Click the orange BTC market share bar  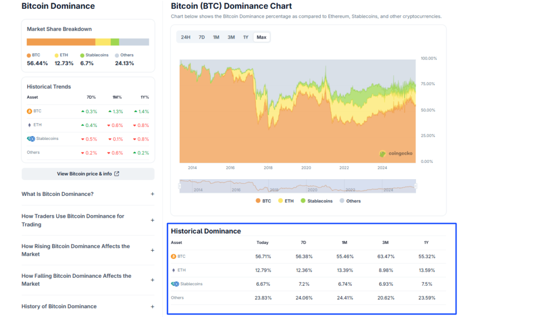pos(61,42)
